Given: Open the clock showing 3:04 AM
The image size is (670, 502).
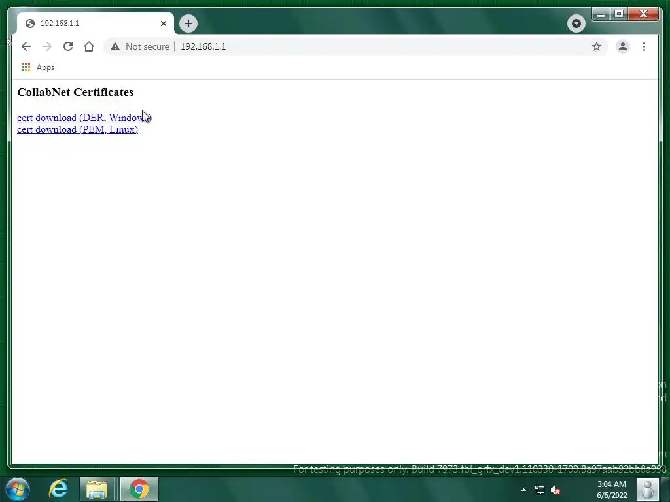Looking at the screenshot, I should [612, 490].
